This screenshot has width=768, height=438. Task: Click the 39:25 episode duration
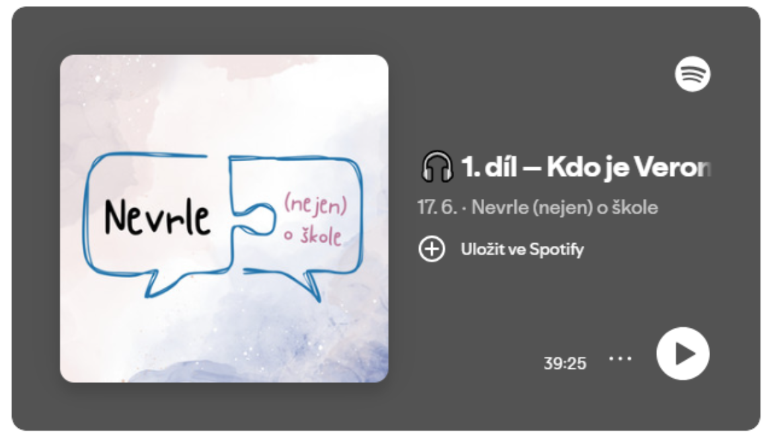565,363
